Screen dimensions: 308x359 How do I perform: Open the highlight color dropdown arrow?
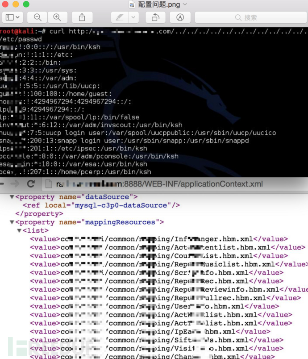[133, 17]
